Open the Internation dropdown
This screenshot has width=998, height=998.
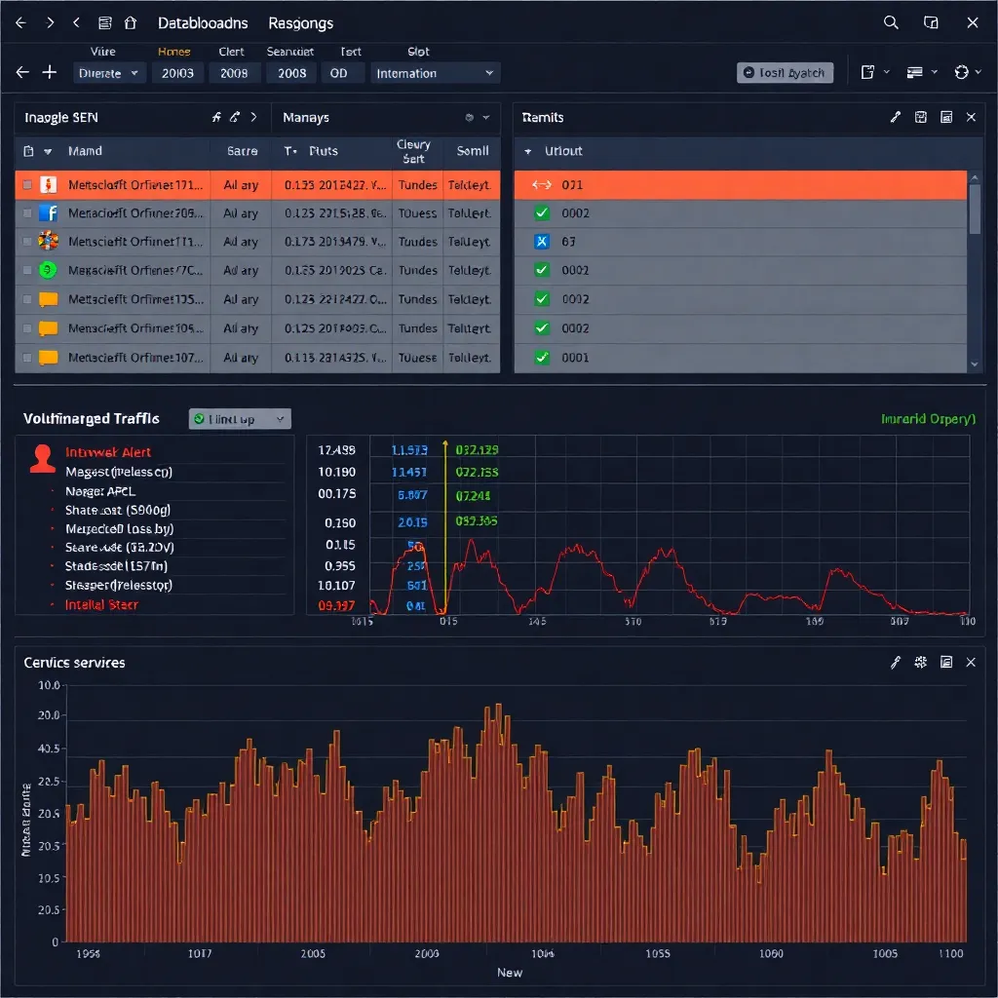pyautogui.click(x=435, y=72)
